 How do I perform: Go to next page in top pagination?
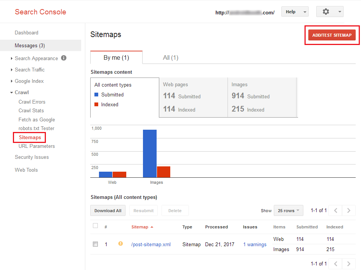pyautogui.click(x=349, y=211)
